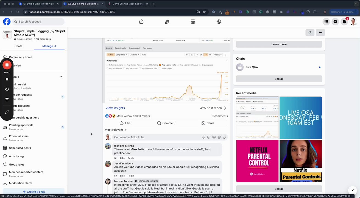
Task: Open the browser tab list dropdown arrow
Action: 356,4
